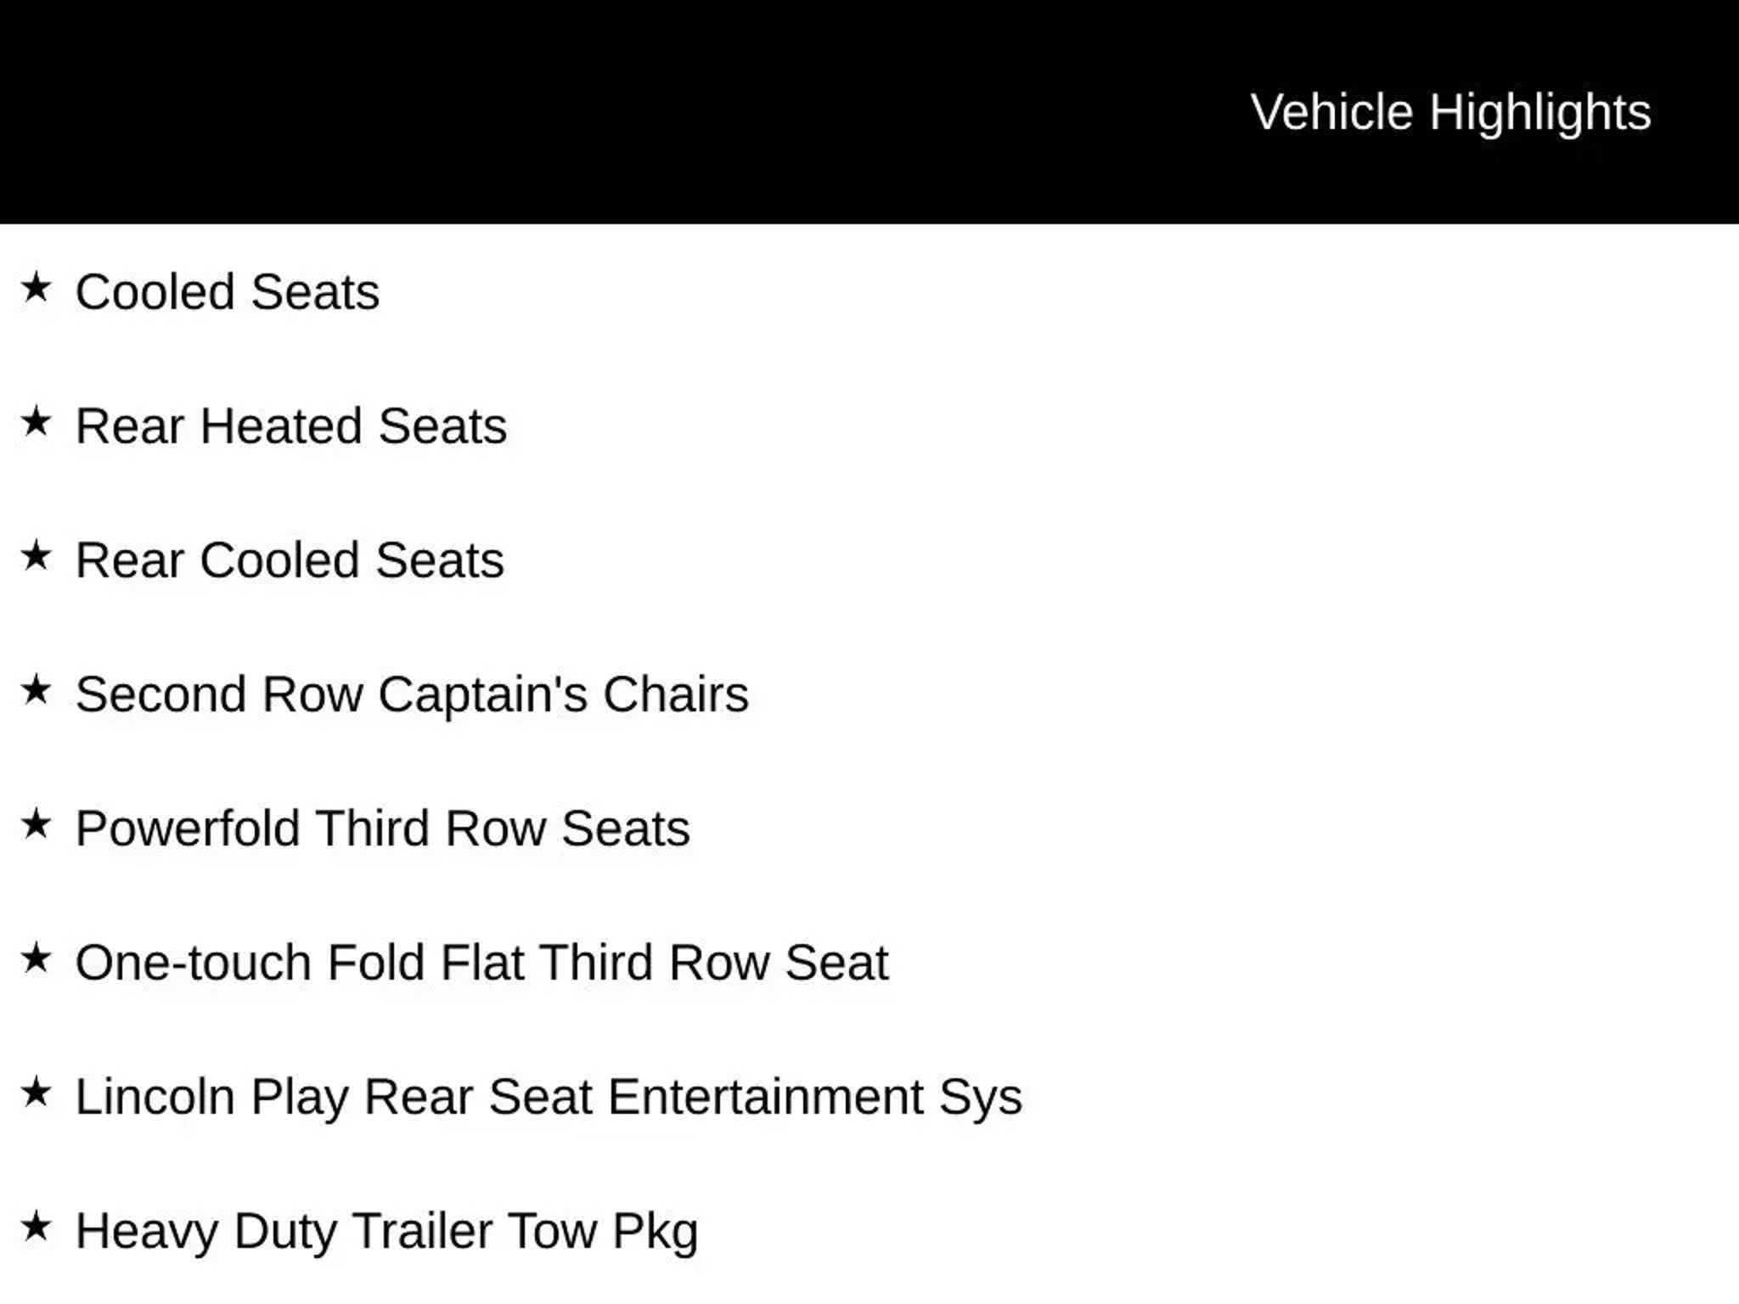Click the empty black header banner area
Screen dimensions: 1739x1304
coord(509,112)
